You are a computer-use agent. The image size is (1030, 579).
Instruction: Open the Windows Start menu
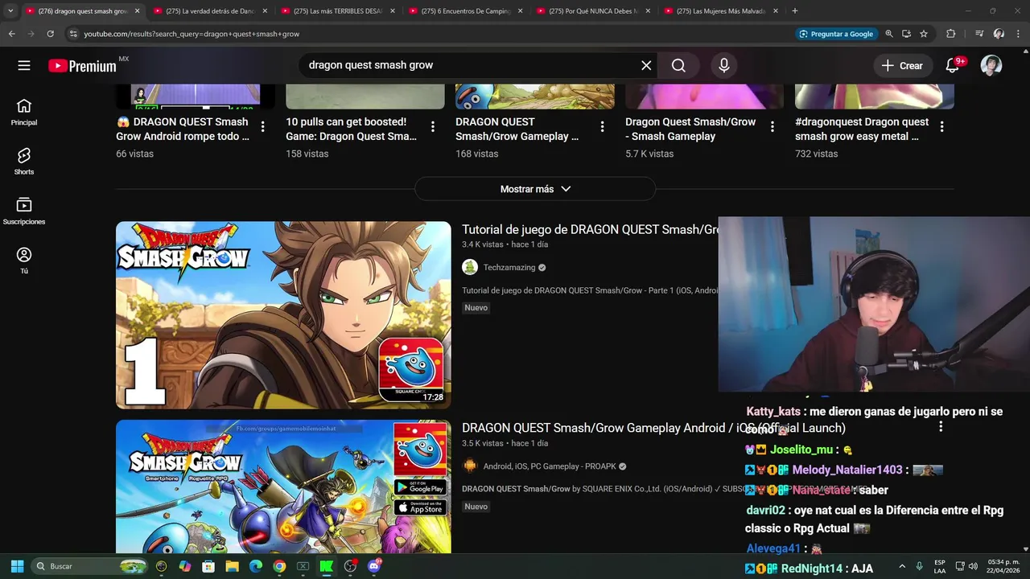point(17,566)
